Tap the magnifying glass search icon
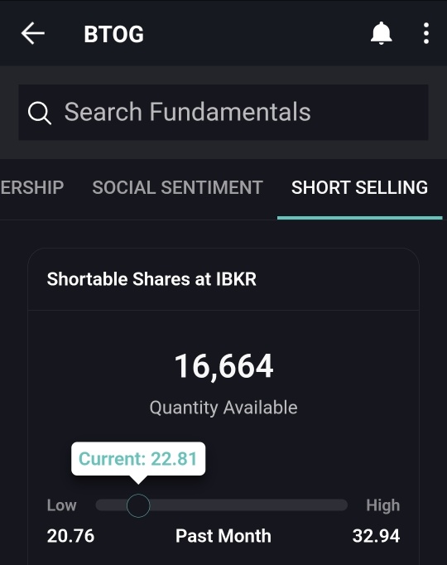 [x=39, y=113]
